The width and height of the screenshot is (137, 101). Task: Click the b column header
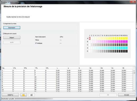click(84, 68)
